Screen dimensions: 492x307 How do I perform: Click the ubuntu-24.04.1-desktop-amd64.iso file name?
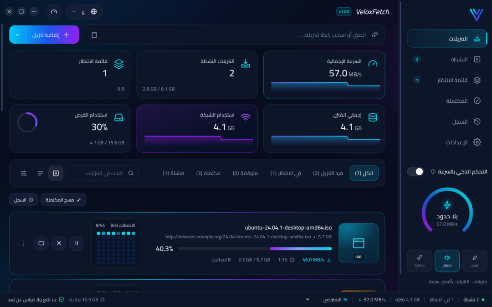pyautogui.click(x=288, y=227)
